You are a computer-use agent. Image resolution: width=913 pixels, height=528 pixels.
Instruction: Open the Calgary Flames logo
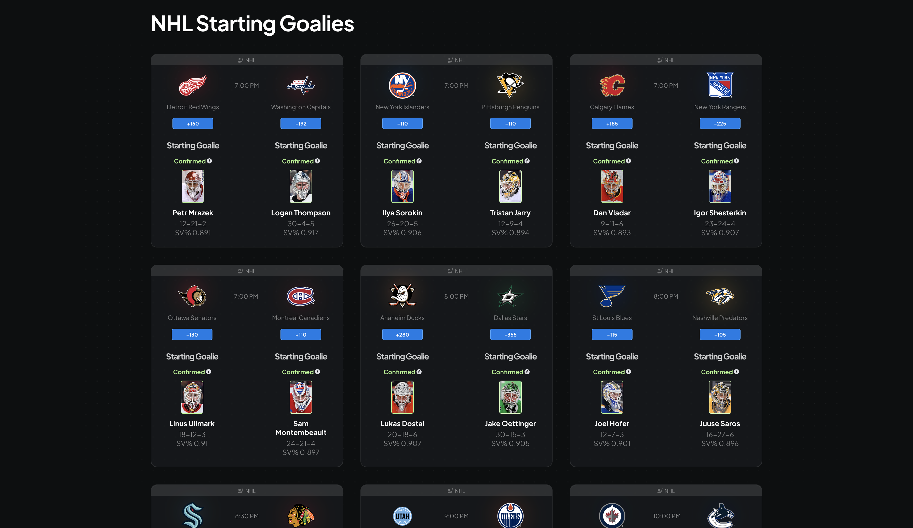[x=612, y=86]
